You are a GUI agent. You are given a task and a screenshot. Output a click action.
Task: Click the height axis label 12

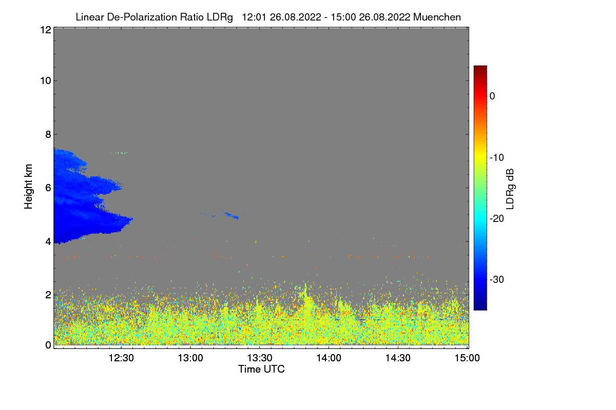pyautogui.click(x=45, y=30)
